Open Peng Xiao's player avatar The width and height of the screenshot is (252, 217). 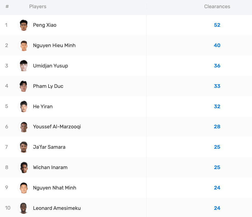tap(24, 25)
